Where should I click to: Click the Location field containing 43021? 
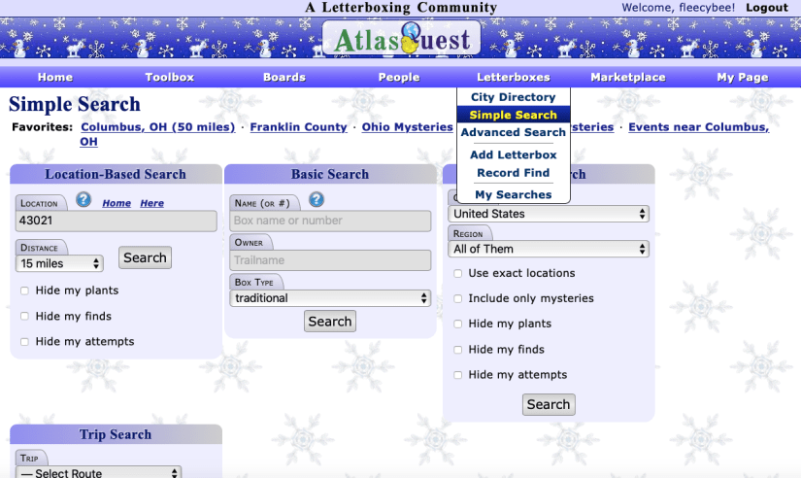click(116, 221)
